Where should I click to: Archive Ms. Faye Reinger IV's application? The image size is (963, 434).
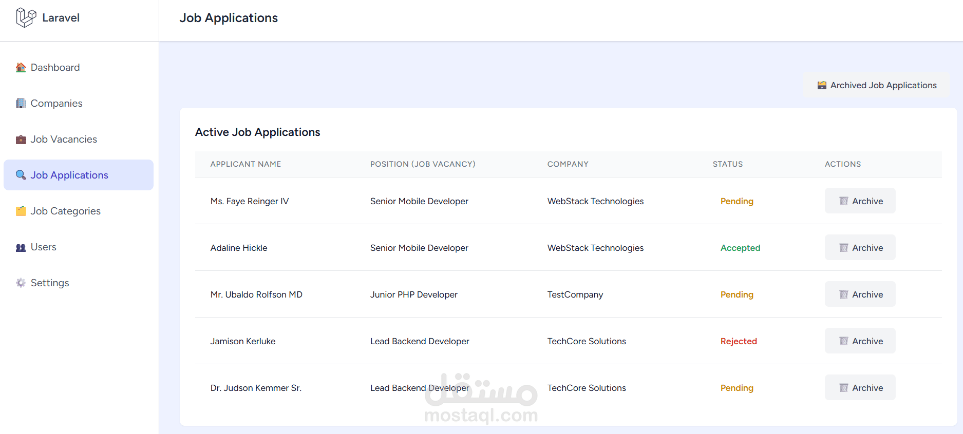[860, 201]
